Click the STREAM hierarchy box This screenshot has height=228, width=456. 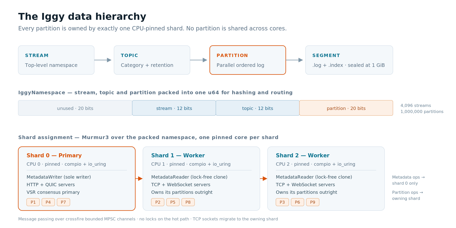click(56, 60)
